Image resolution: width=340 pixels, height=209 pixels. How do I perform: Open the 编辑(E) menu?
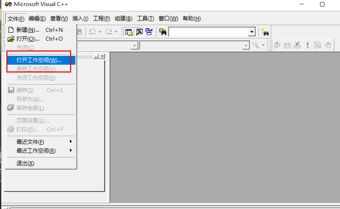click(37, 18)
